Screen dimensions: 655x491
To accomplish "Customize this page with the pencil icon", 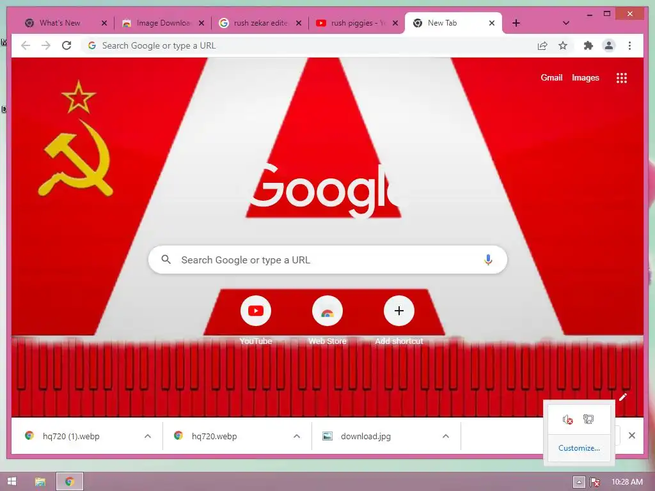I will pos(623,396).
